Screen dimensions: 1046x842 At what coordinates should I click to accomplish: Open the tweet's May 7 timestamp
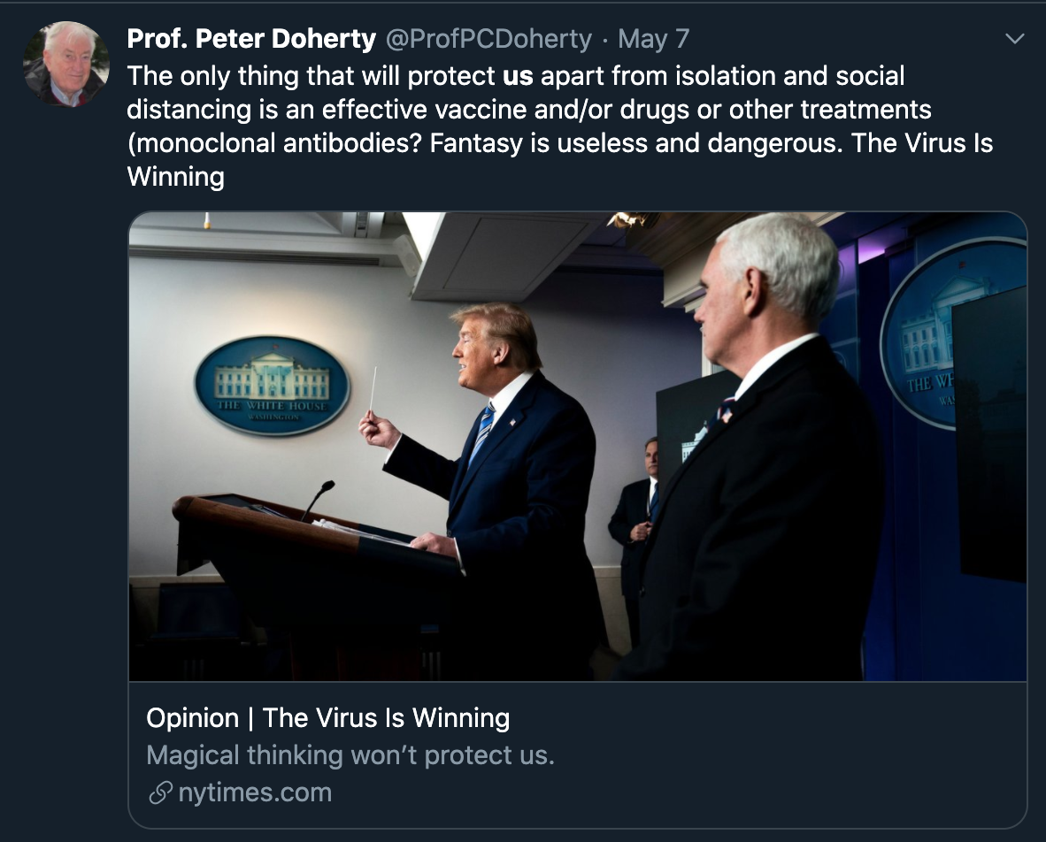tap(653, 39)
